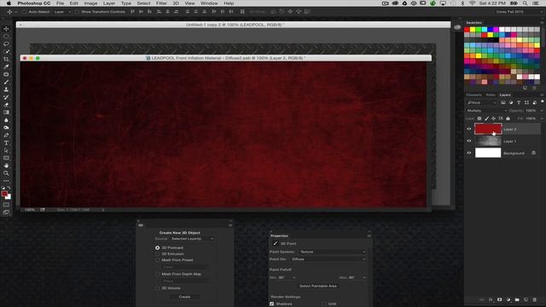Click the type layer filter icon
Viewport: 546px width, 307px height.
point(519,102)
